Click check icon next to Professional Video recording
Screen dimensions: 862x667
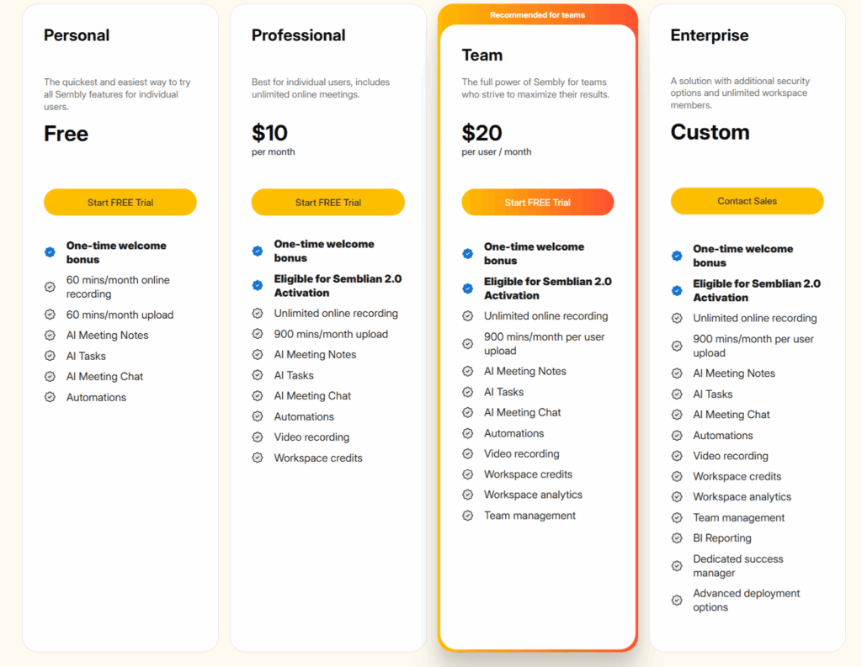coord(258,437)
